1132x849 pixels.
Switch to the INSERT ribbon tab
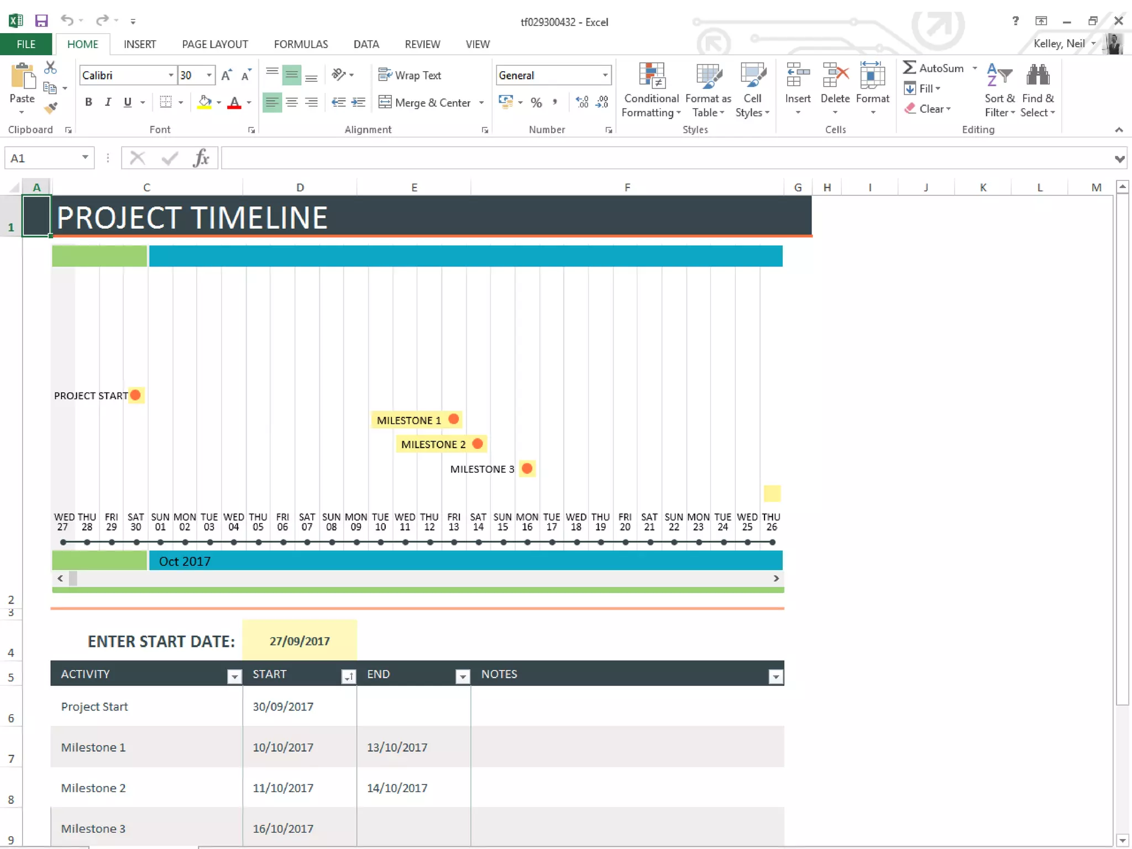coord(139,44)
